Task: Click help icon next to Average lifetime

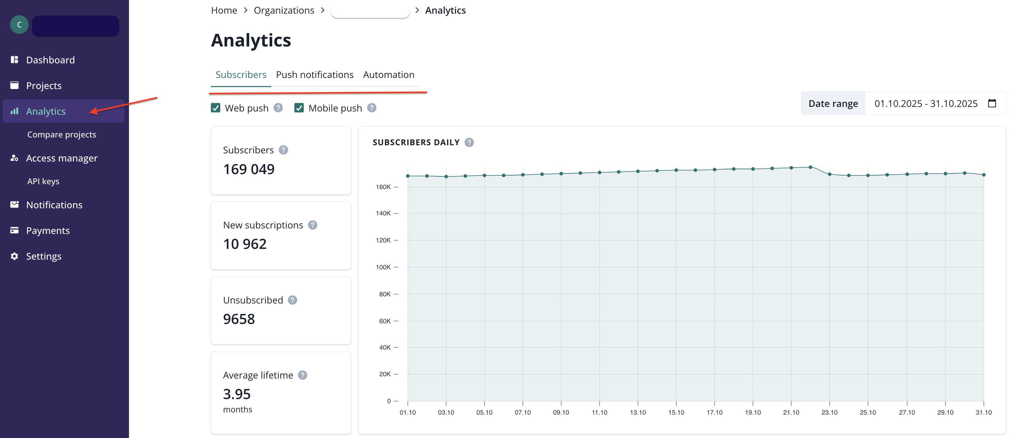Action: point(302,375)
